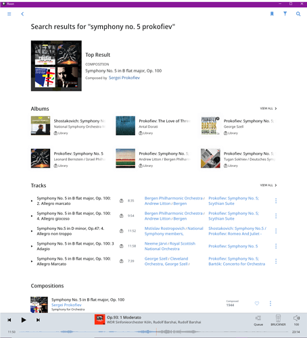Start playback with the play button

point(24,320)
